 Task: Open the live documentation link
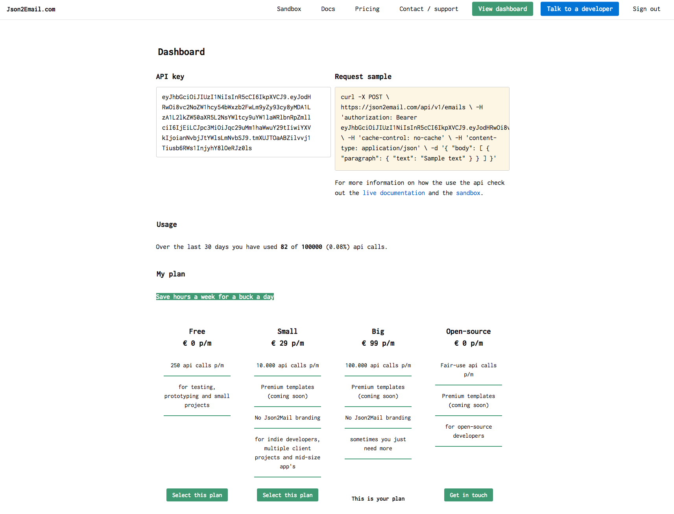[x=393, y=193]
